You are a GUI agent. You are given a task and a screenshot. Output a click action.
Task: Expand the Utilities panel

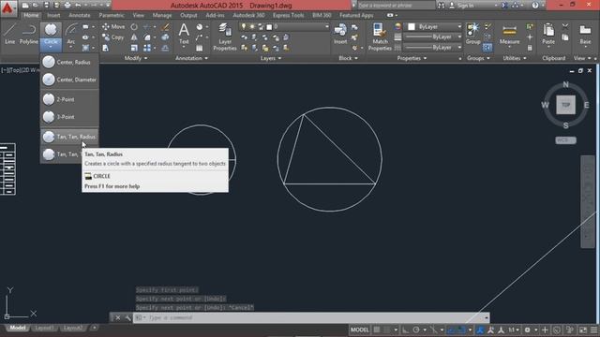(515, 58)
